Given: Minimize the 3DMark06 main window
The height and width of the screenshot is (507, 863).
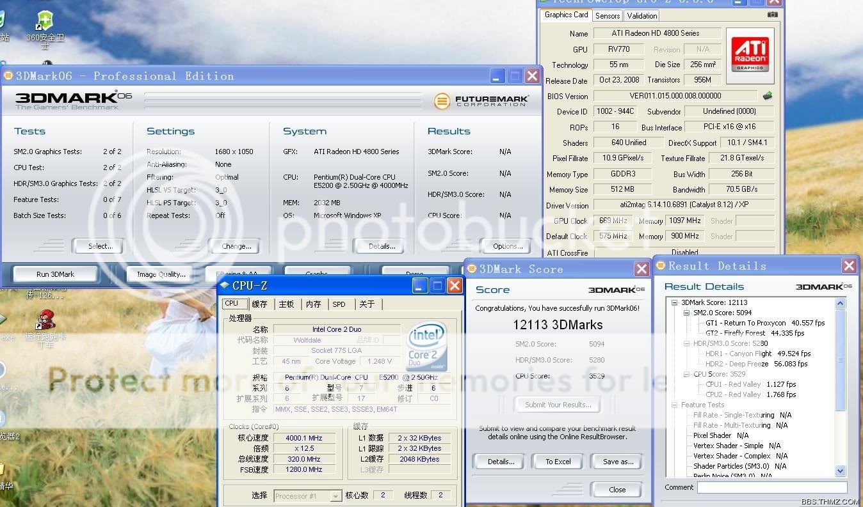Looking at the screenshot, I should click(497, 76).
